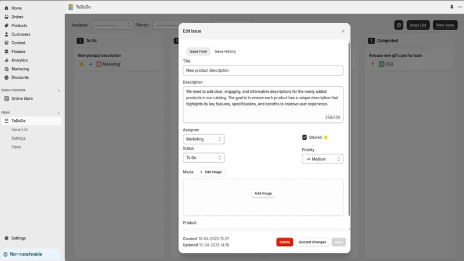Click the ToDoDo app logo in header

[71, 7]
